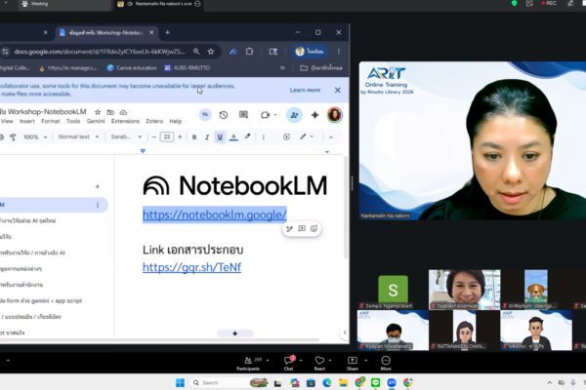Viewport: 586px width, 390px height.
Task: Toggle bold formatting
Action: click(194, 137)
